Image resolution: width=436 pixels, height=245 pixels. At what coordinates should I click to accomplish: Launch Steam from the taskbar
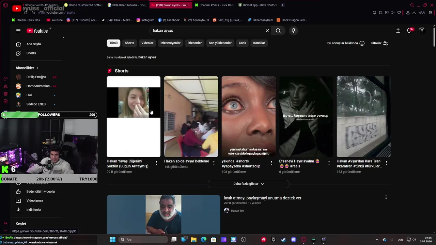coord(283,240)
